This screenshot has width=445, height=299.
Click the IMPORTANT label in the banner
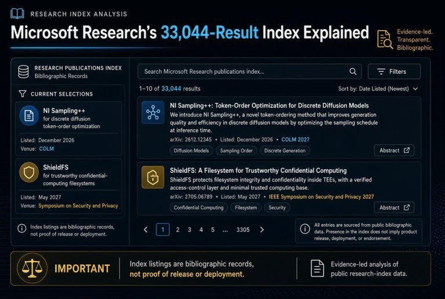coord(82,268)
